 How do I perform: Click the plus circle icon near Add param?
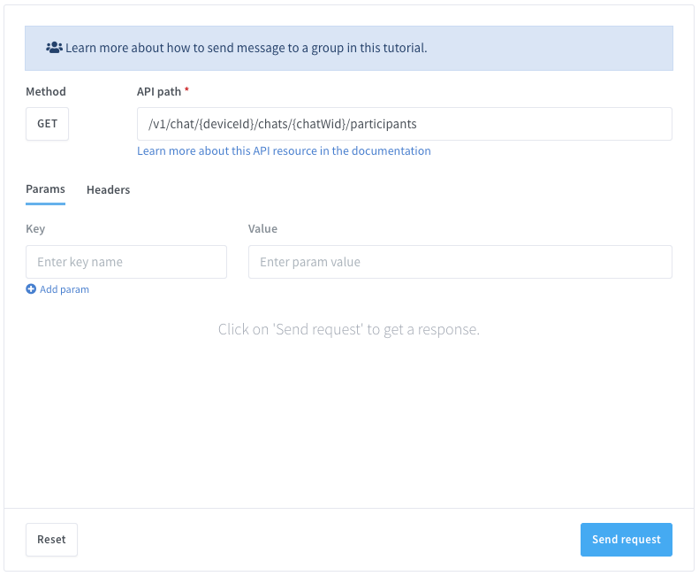click(x=31, y=289)
